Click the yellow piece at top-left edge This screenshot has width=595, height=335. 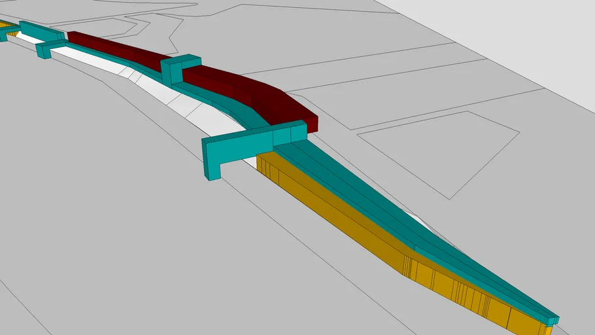(x=8, y=26)
